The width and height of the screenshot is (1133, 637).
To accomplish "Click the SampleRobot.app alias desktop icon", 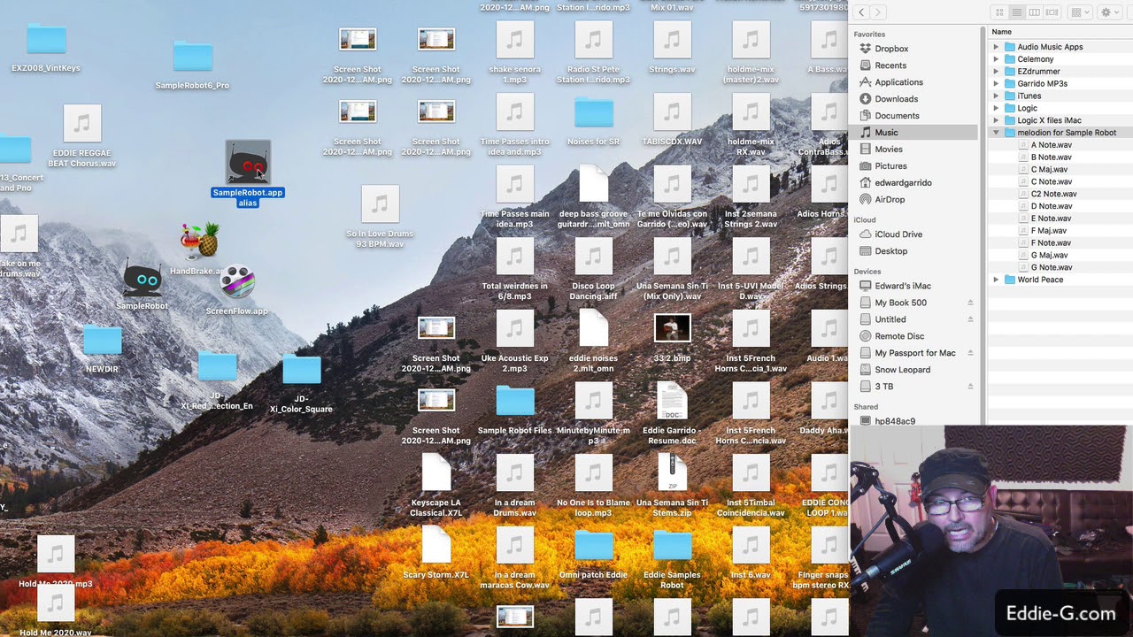I will pyautogui.click(x=248, y=162).
